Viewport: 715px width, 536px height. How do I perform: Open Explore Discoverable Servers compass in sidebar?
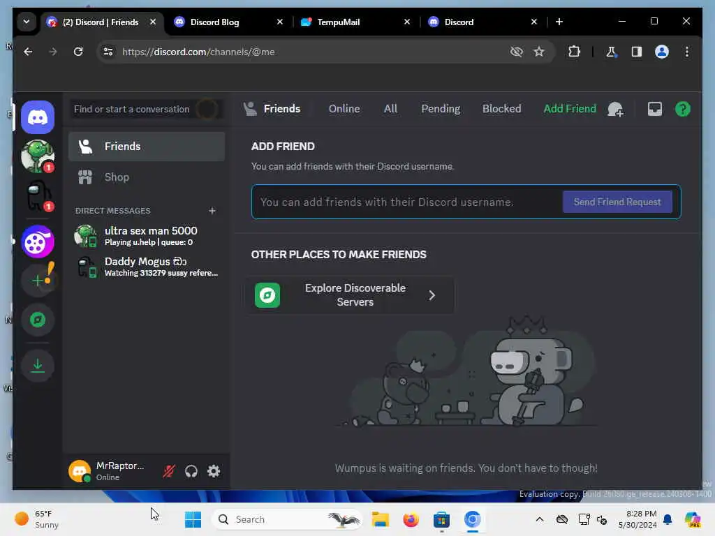click(x=38, y=320)
